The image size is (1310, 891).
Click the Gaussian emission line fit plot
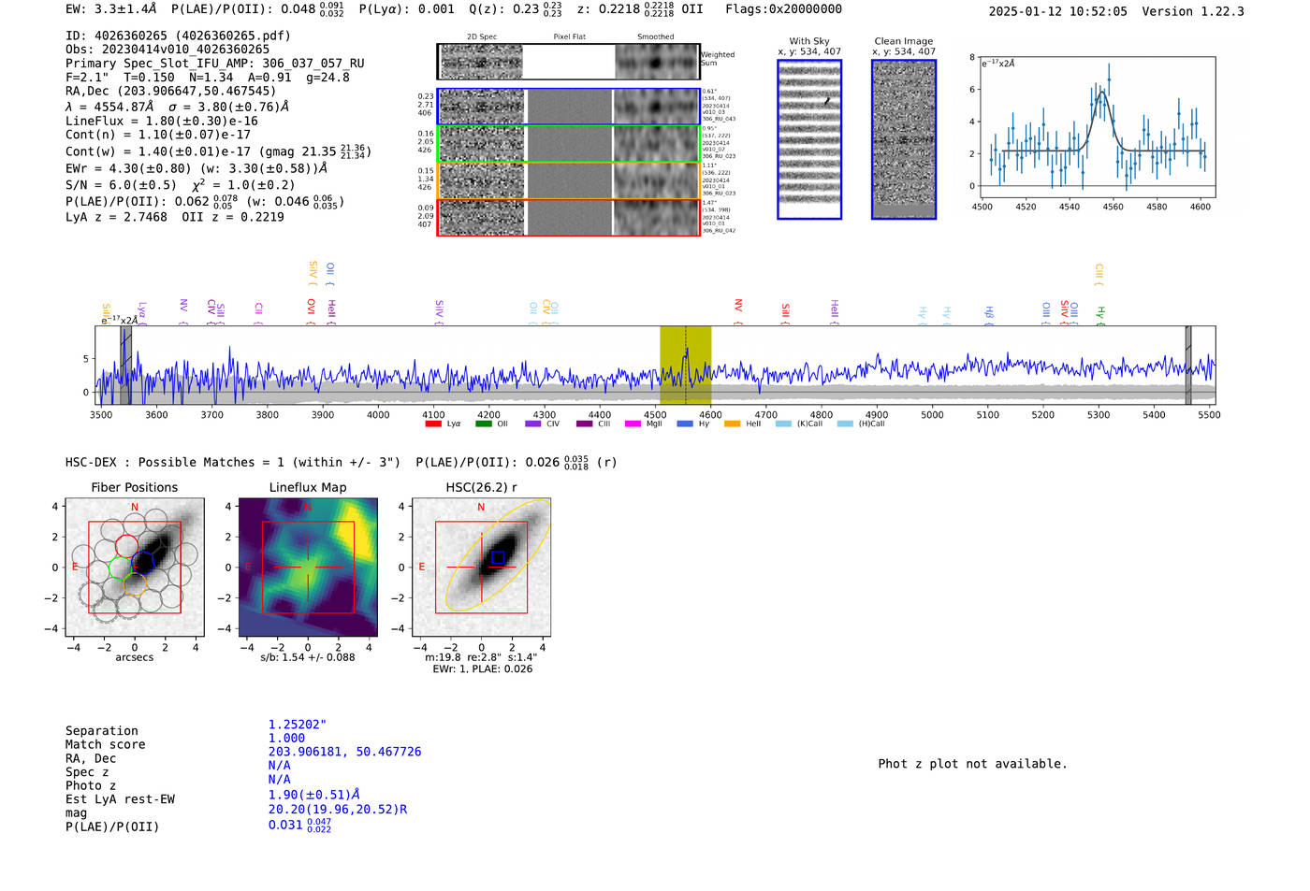coord(1099,128)
